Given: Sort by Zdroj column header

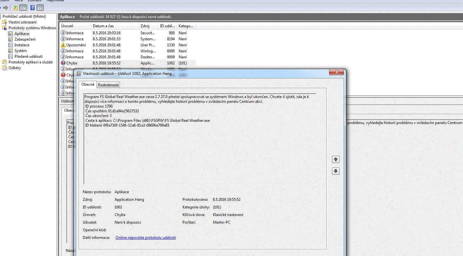Looking at the screenshot, I should tap(148, 26).
